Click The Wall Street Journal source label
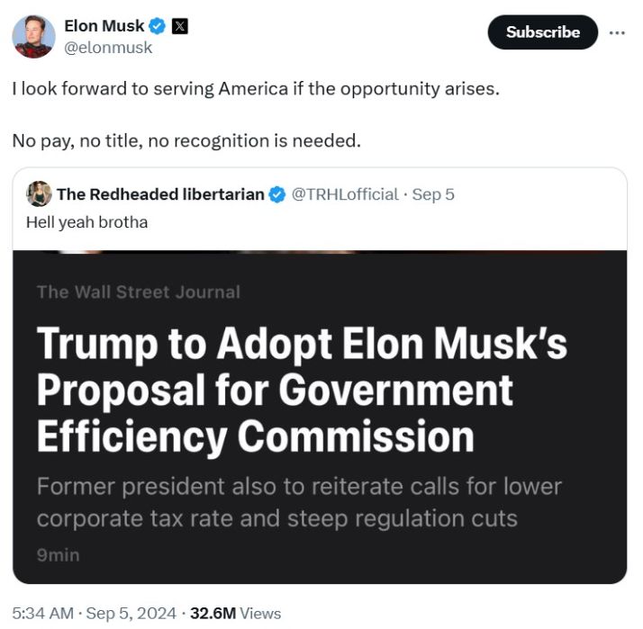Viewport: 643px width, 629px height. pyautogui.click(x=139, y=292)
